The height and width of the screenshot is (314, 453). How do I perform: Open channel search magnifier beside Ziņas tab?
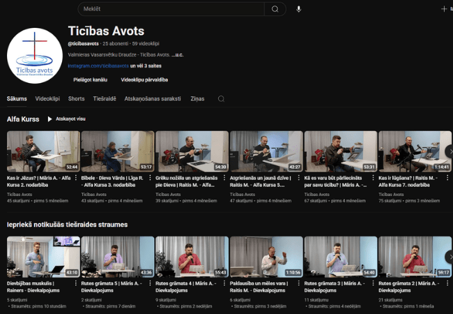click(221, 99)
